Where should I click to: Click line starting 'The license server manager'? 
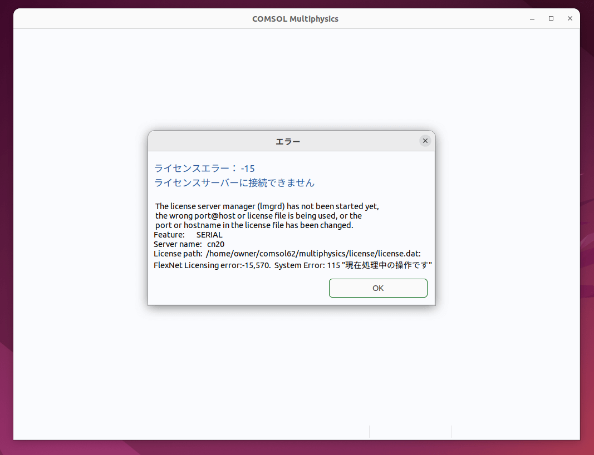[x=267, y=206]
